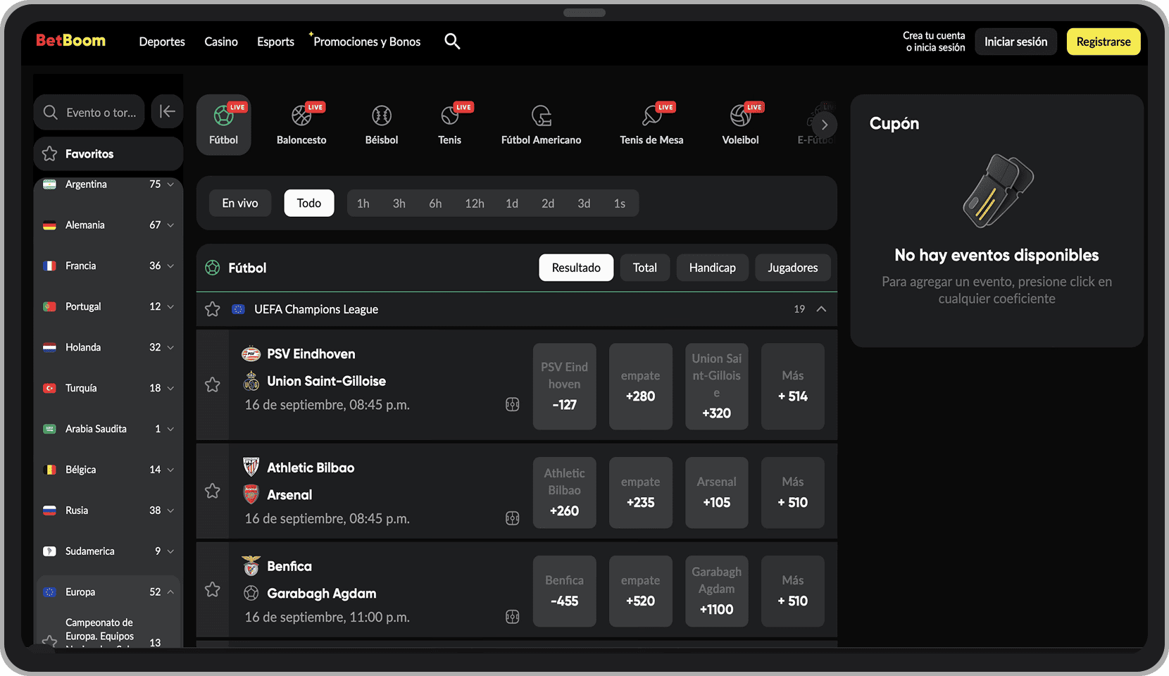
Task: Click the Iniciar sesión button
Action: click(x=1015, y=42)
